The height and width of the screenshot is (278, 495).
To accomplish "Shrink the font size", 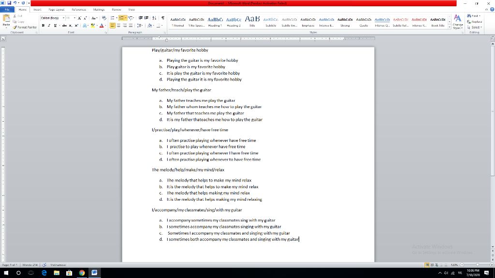I will [x=85, y=18].
